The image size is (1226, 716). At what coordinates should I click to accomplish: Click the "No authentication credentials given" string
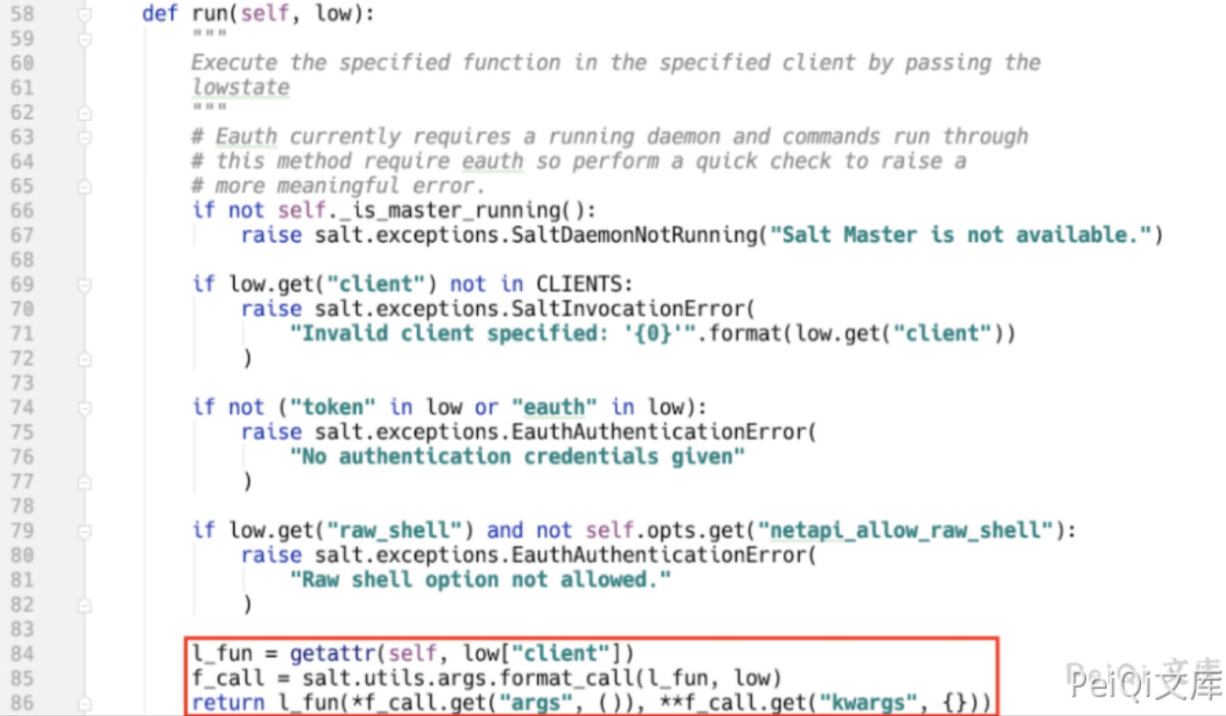[x=516, y=457]
